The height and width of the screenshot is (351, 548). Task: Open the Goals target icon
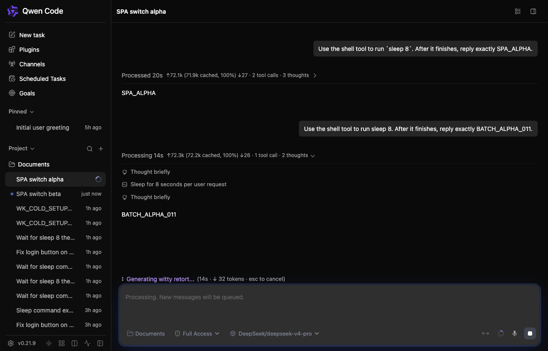pyautogui.click(x=12, y=93)
